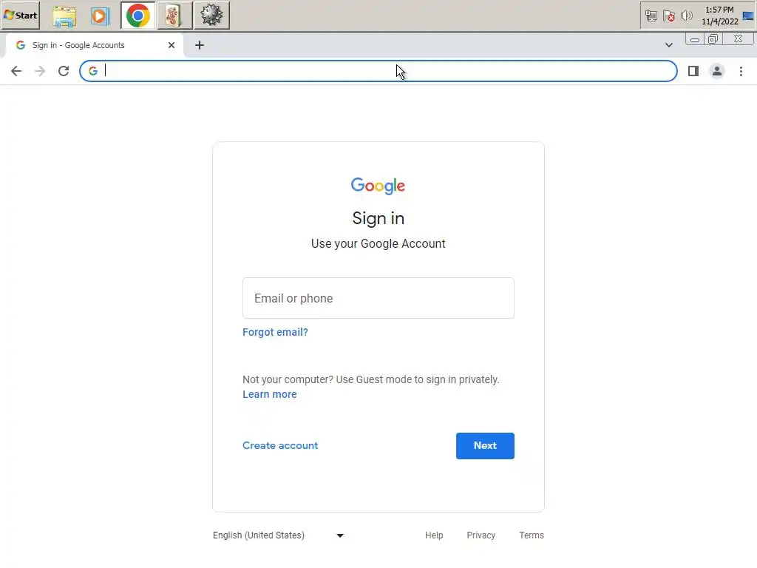
Task: Open the Forgot email? link
Action: coord(275,332)
